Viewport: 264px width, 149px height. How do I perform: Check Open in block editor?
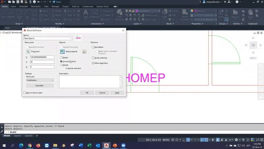tap(25, 93)
